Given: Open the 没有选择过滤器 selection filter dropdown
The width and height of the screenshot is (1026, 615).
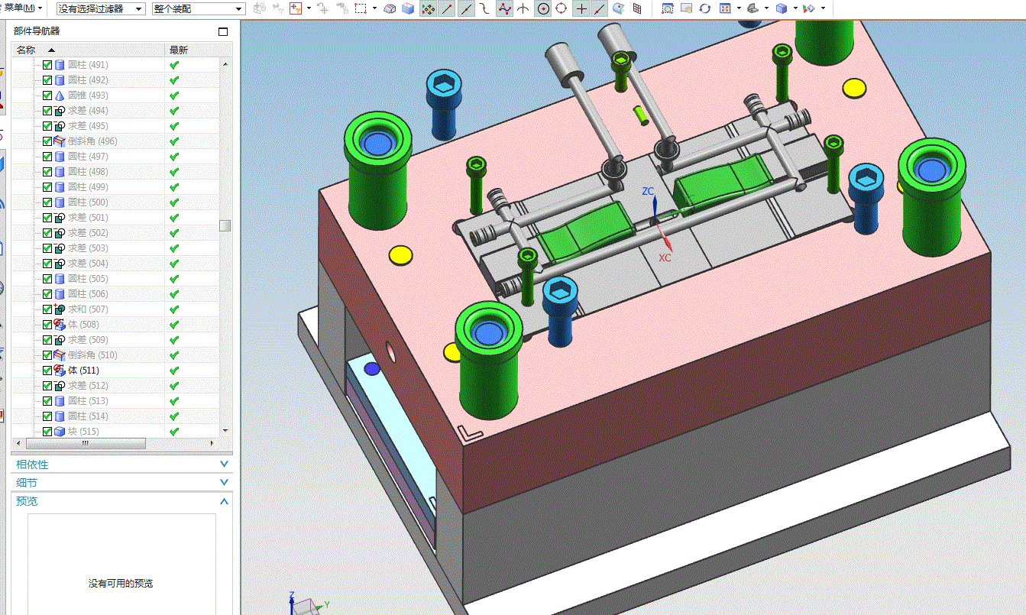Looking at the screenshot, I should pos(101,8).
